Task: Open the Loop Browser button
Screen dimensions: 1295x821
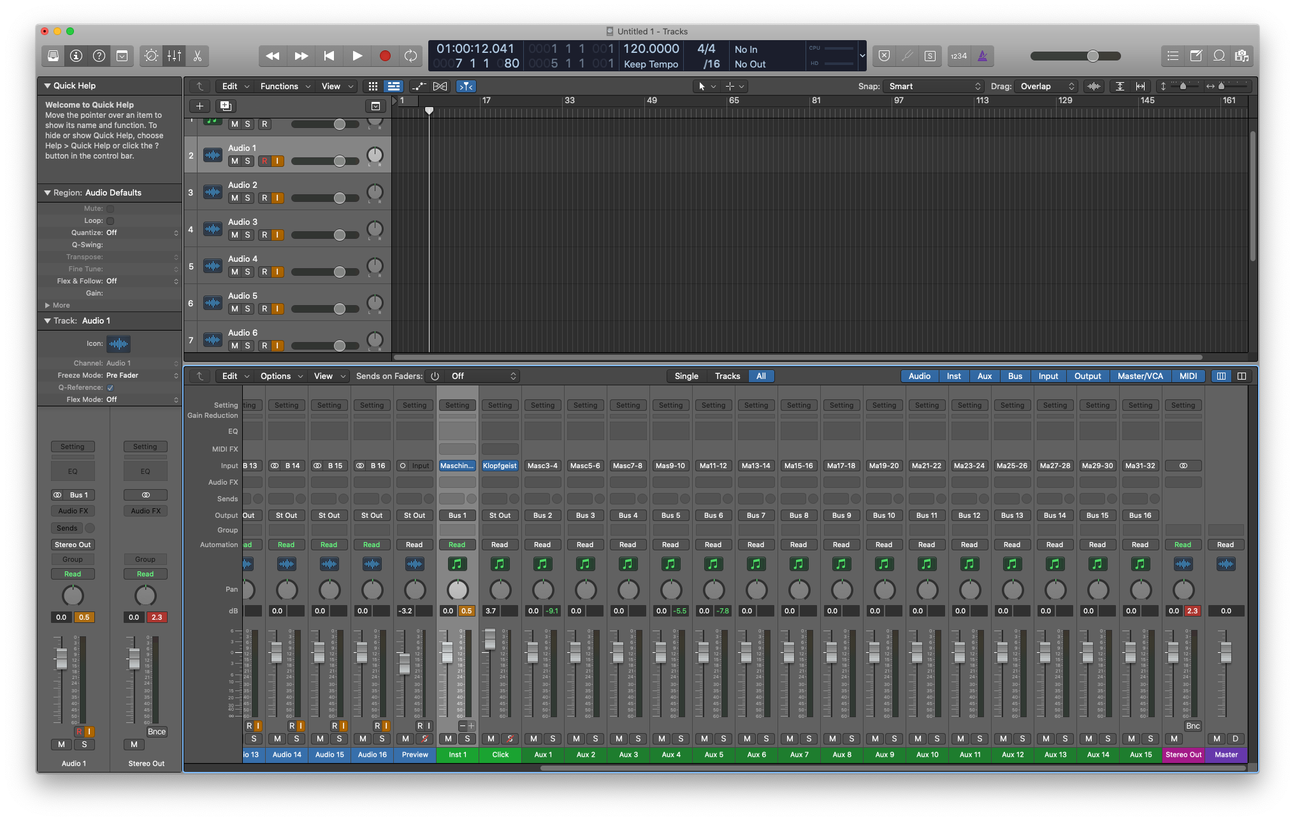Action: (x=1219, y=56)
